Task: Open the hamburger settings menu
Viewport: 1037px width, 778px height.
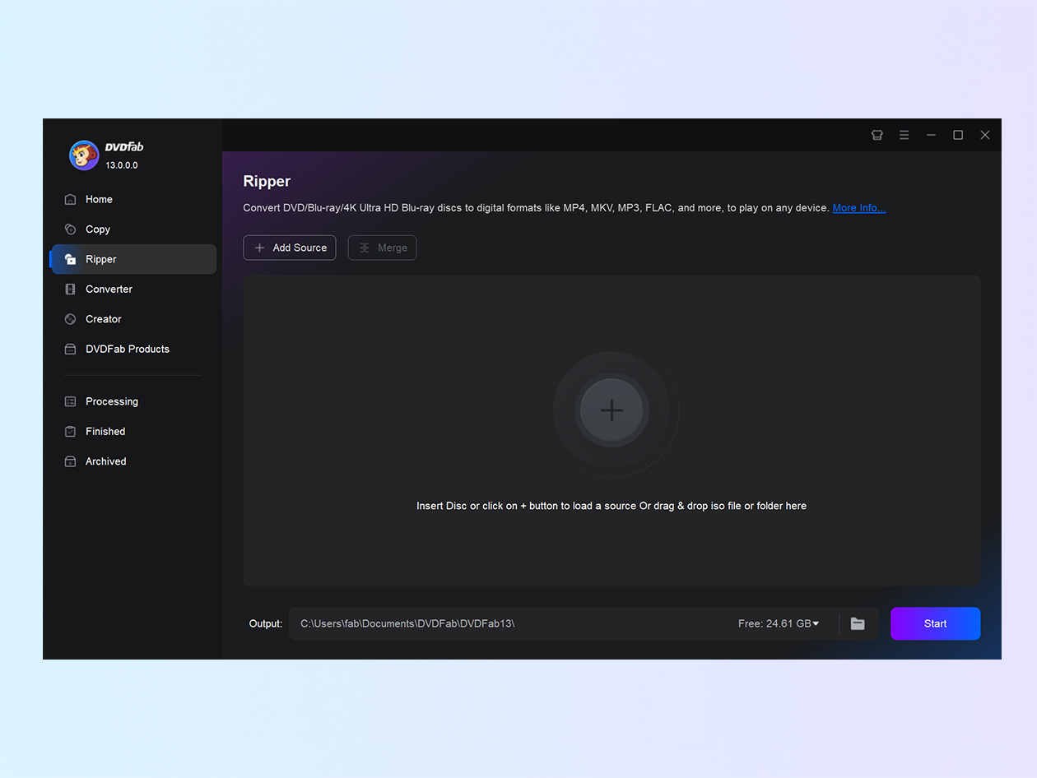Action: click(x=904, y=135)
